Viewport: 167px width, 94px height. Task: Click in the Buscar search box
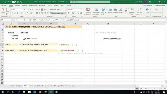click(90, 2)
